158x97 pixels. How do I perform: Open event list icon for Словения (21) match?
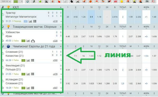click(x=33, y=60)
